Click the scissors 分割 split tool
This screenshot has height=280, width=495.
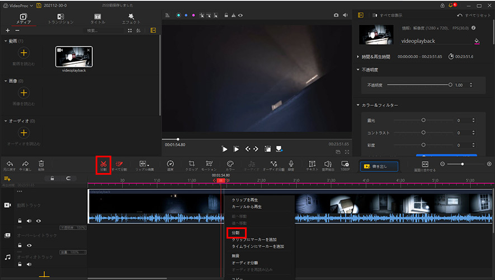(x=103, y=165)
